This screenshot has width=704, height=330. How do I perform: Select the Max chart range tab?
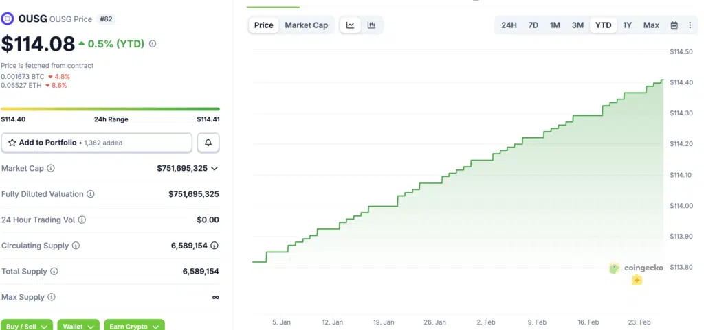click(651, 25)
